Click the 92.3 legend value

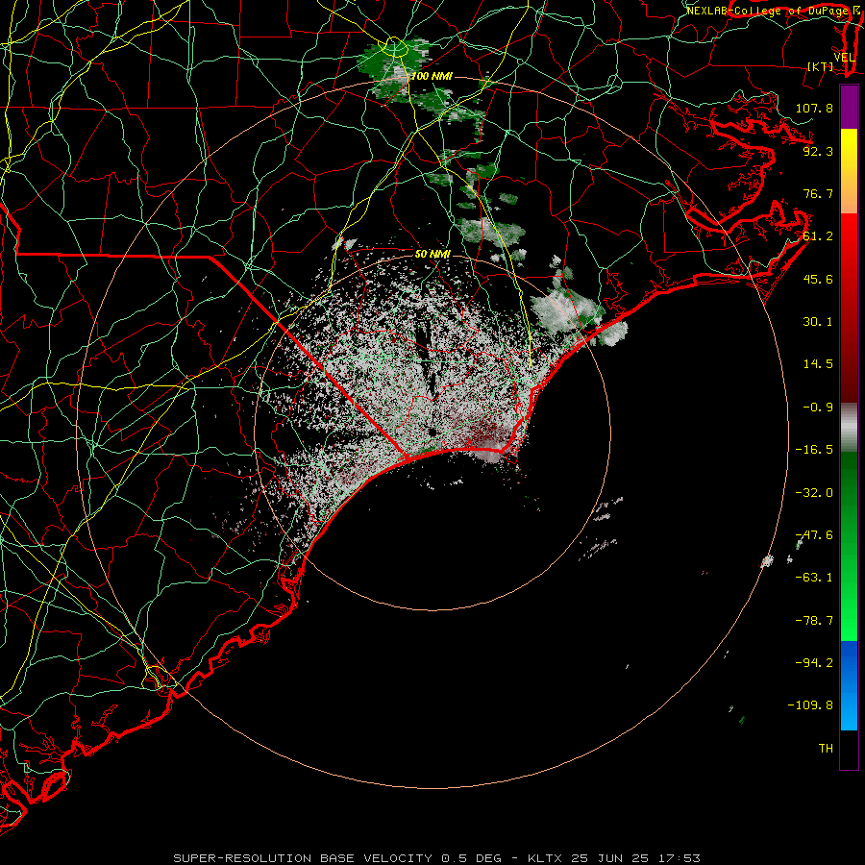tap(818, 151)
